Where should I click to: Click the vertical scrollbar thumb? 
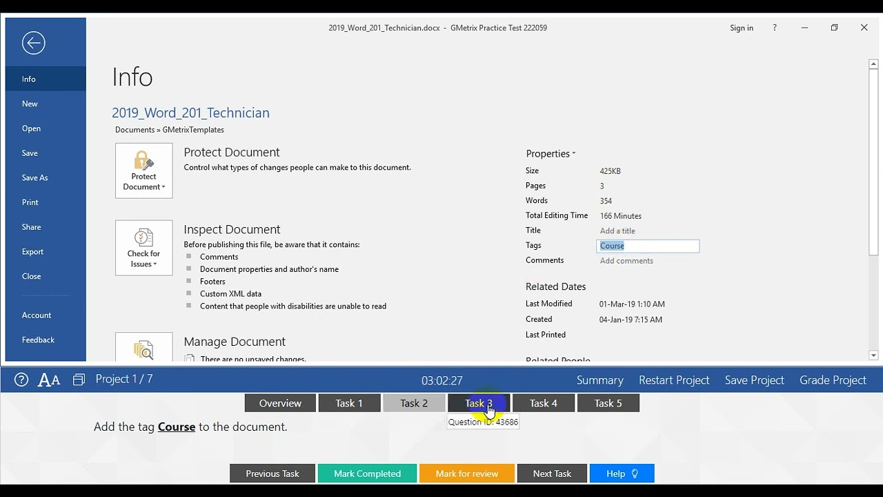873,163
